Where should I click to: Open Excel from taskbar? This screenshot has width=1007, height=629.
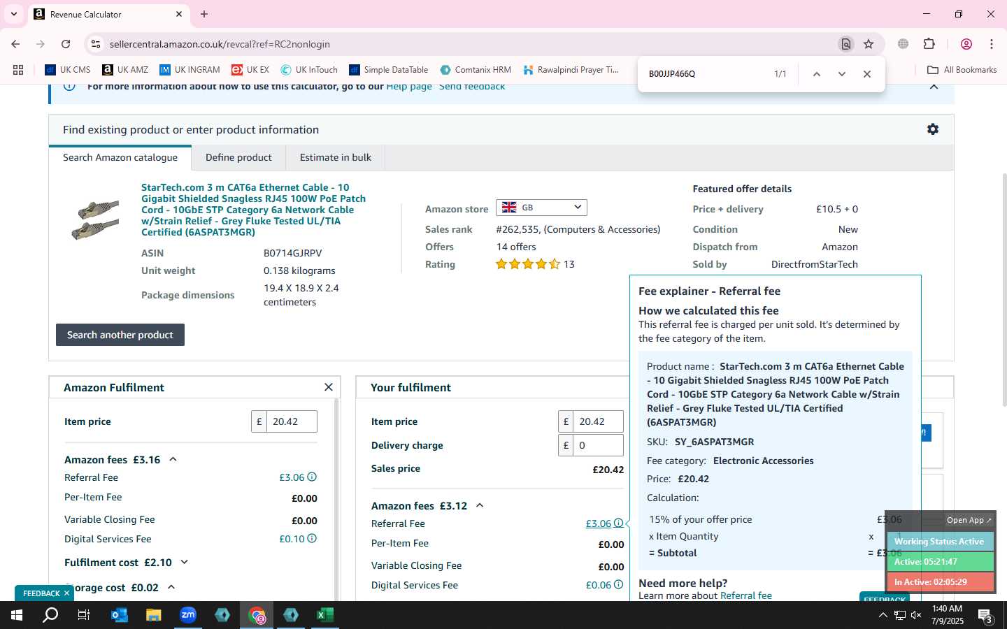tap(325, 615)
